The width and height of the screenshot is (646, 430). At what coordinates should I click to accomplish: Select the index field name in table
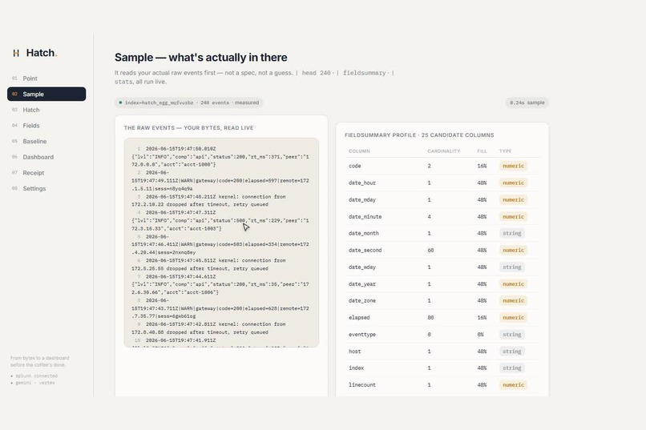(357, 368)
